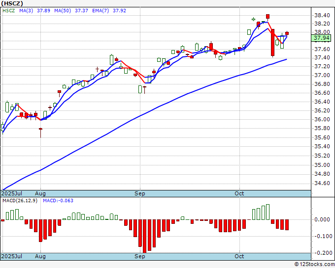
Task: Click the long-wick red candle at Aug start
Action: [40, 133]
